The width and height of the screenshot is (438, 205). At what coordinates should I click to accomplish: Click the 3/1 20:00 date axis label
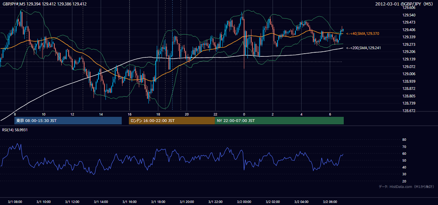point(186,202)
